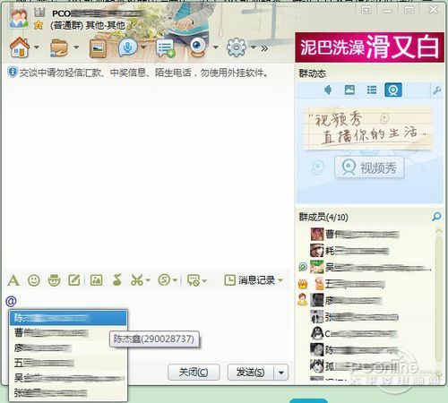Select the 张 entry in @ mention list
Image resolution: width=448 pixels, height=403 pixels.
(x=68, y=393)
